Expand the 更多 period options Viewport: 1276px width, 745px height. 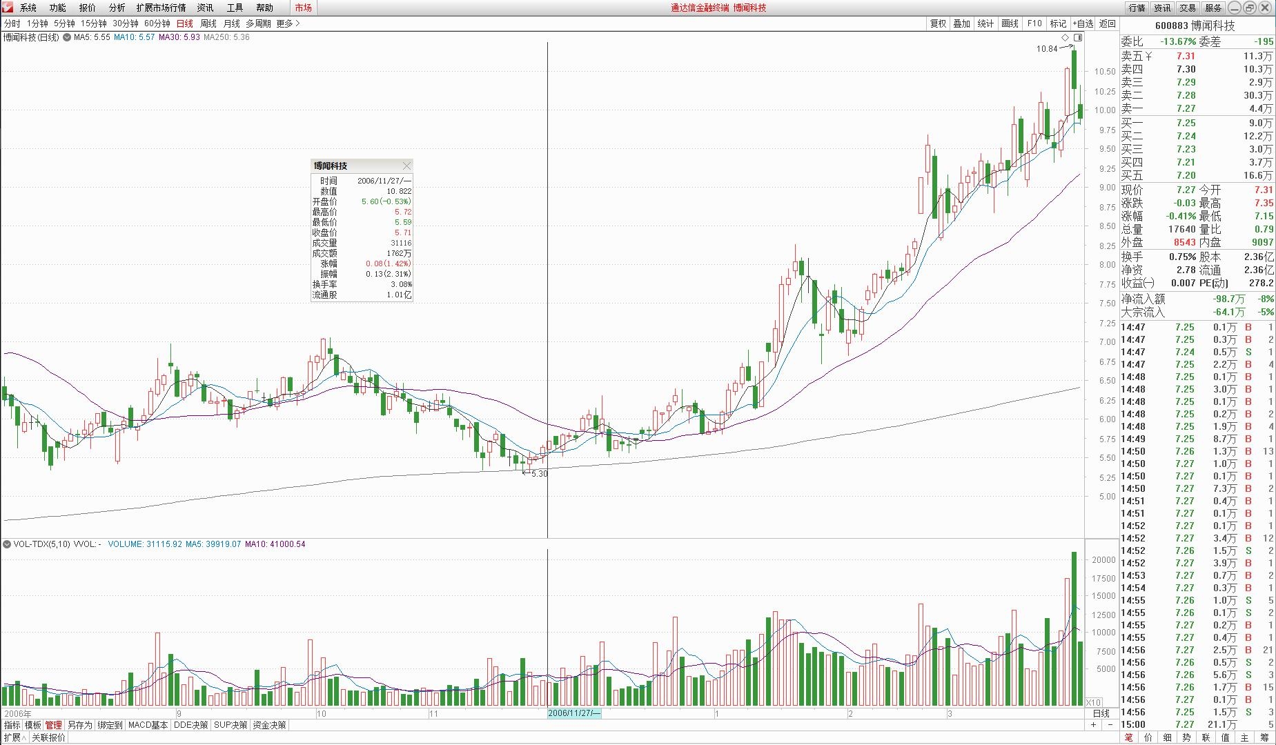click(x=288, y=23)
